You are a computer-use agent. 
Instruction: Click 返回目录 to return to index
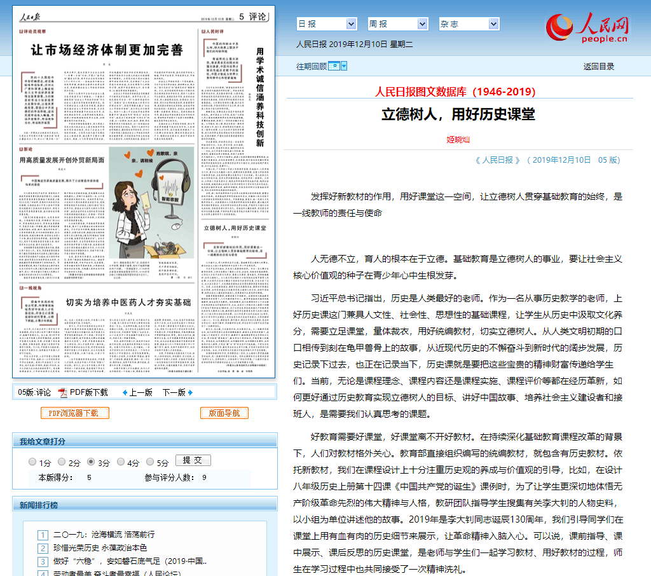pos(598,66)
